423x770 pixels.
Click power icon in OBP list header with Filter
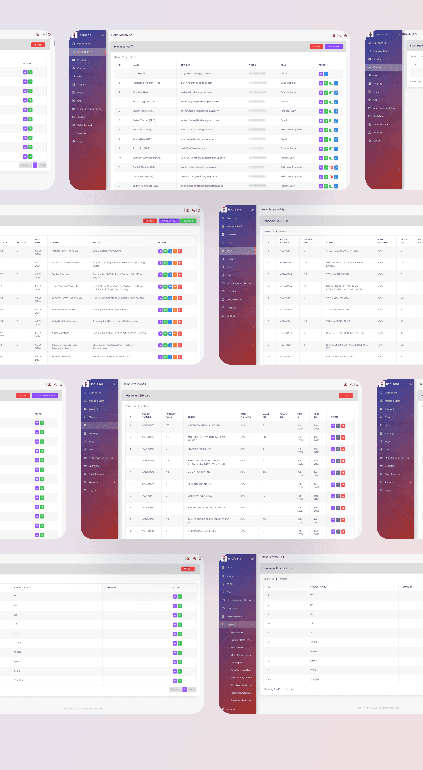pyautogui.click(x=357, y=385)
